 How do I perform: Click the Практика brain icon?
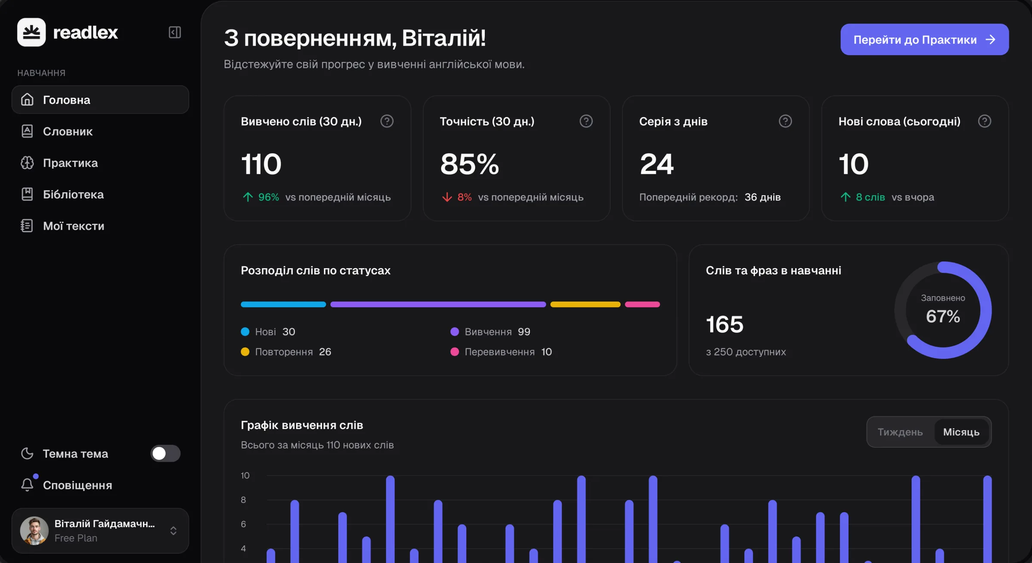coord(27,163)
